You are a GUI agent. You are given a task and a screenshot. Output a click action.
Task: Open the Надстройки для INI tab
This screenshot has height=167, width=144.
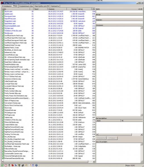(x=42, y=6)
